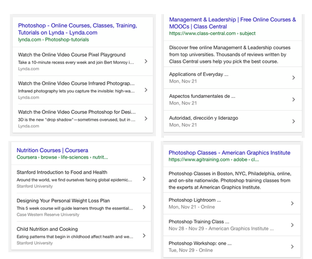Viewport: 312px width, 259px height.
Task: Expand chevron beside Pixel Playground course
Action: (x=146, y=61)
